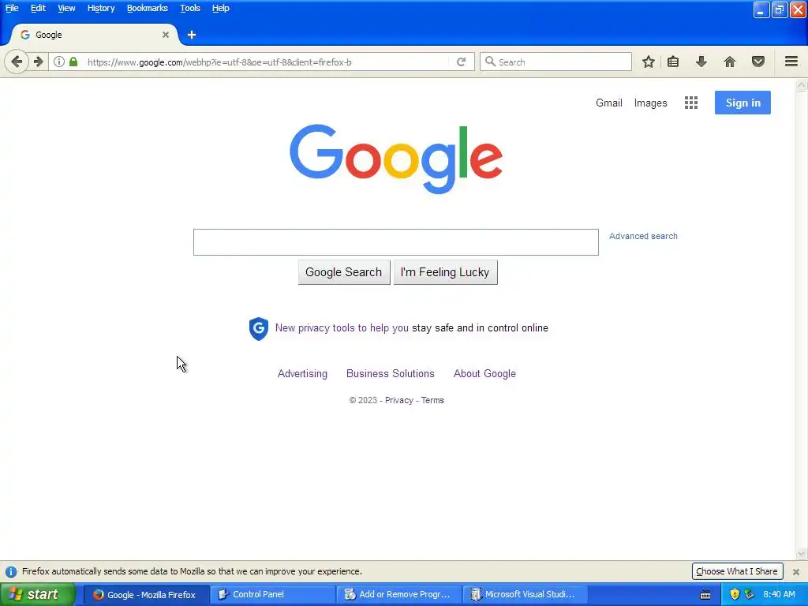
Task: Click the page scrollbar up arrow
Action: tap(802, 85)
